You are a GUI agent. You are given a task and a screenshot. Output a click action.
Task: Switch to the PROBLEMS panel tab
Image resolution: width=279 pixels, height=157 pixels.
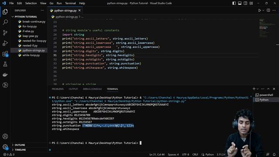58,89
